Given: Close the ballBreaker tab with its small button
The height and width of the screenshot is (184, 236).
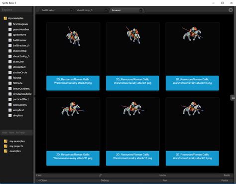Looking at the screenshot, I should click(71, 10).
